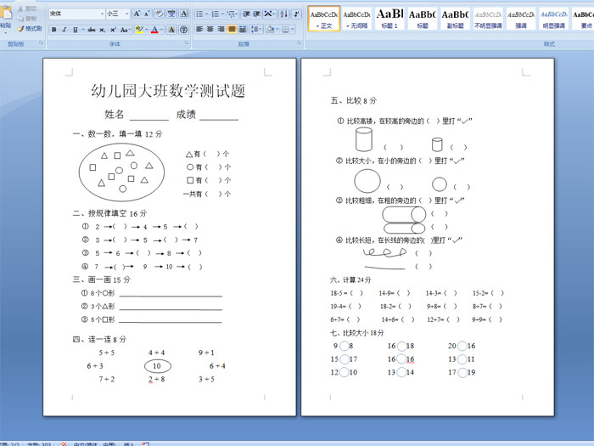Apply the yellow text highlight color
This screenshot has height=446, width=594.
click(x=139, y=29)
